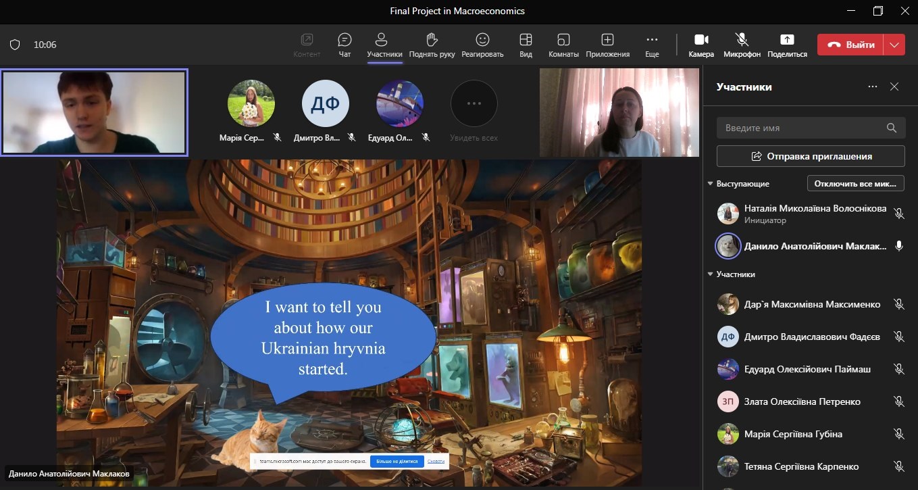Viewport: 918px width, 490px height.
Task: Click the Share screen icon
Action: (787, 40)
